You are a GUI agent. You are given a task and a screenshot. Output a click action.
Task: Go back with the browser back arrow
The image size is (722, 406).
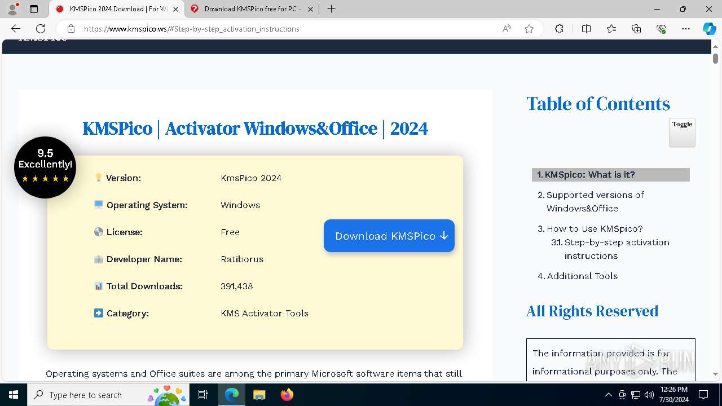tap(16, 29)
